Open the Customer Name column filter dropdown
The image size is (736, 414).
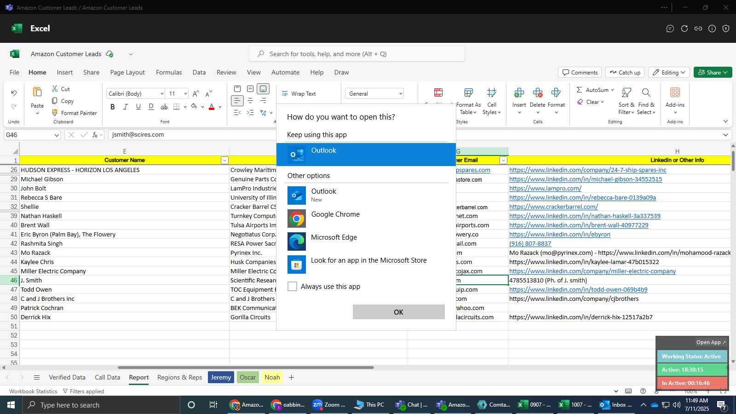click(224, 160)
